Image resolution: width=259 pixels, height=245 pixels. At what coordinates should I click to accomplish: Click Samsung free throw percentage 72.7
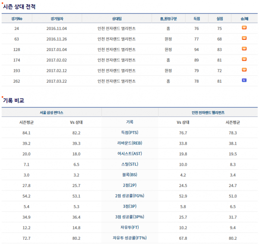[26, 239]
